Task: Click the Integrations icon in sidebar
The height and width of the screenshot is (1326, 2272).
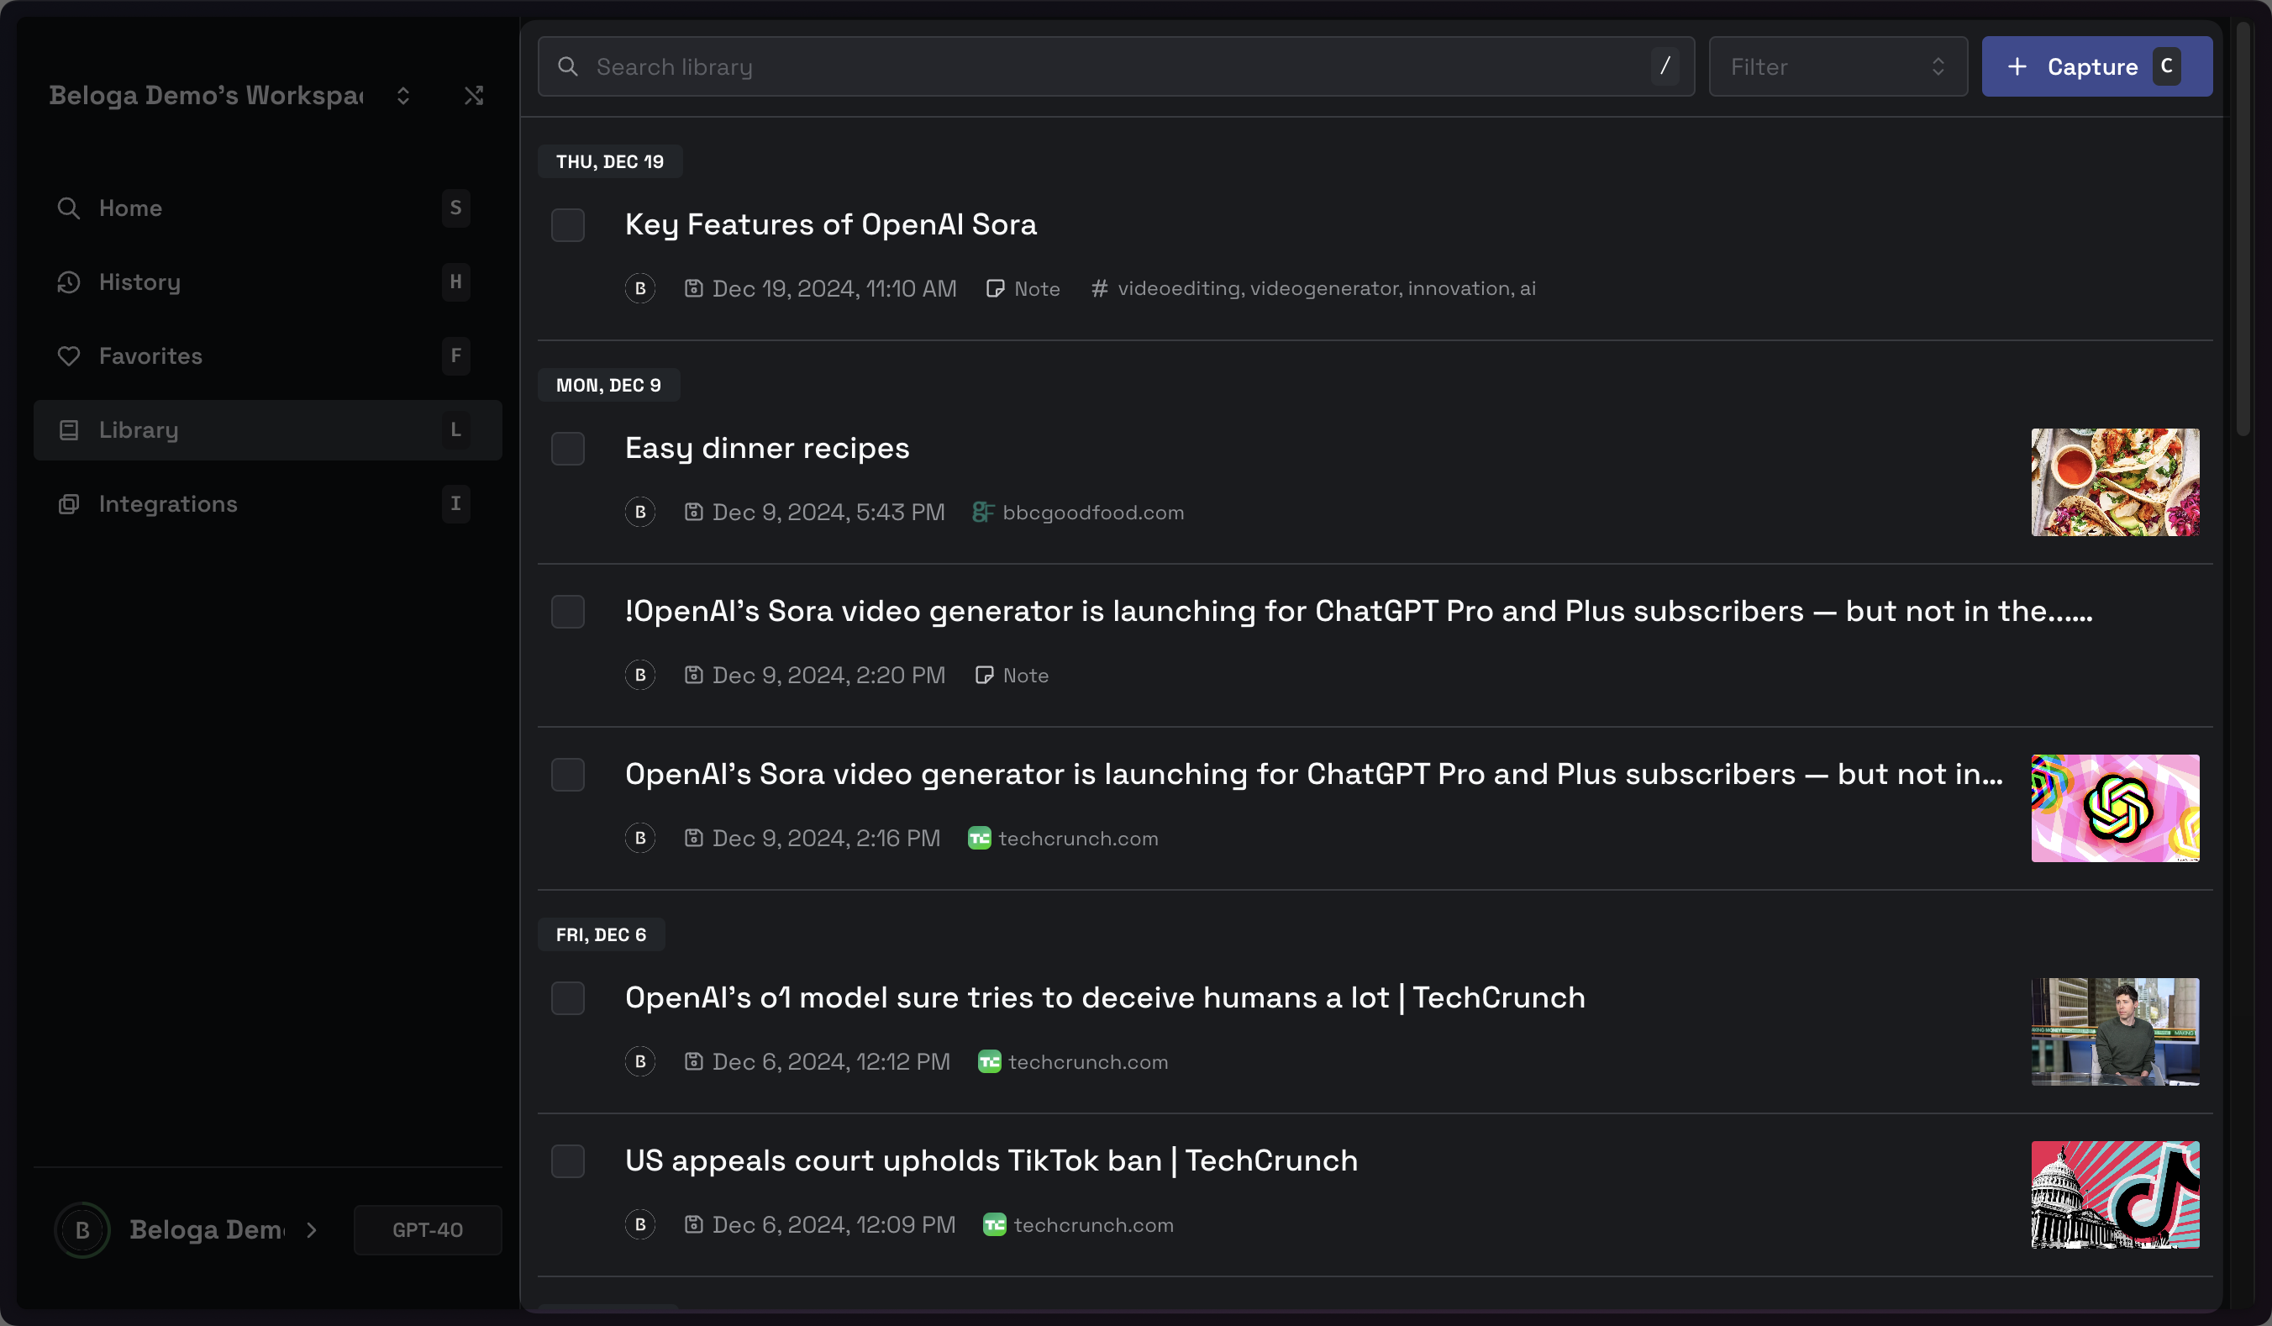Action: tap(69, 504)
